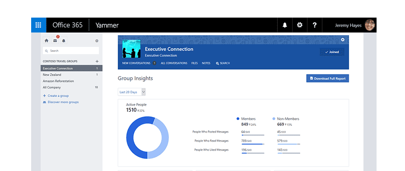Select Amazon Reforestation group
The width and height of the screenshot is (405, 171).
[x=71, y=81]
